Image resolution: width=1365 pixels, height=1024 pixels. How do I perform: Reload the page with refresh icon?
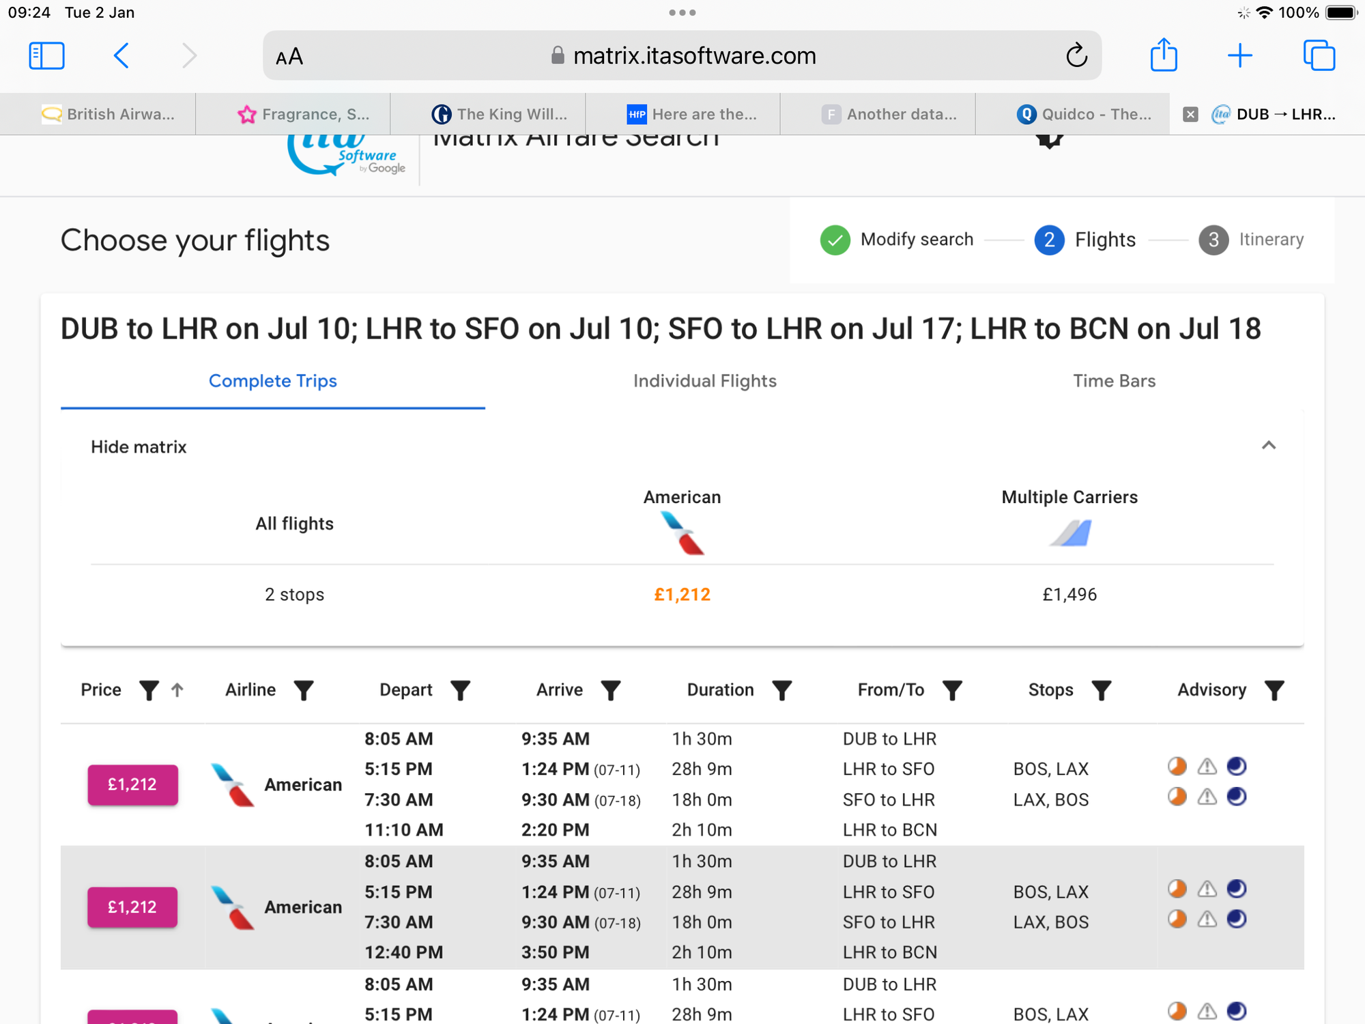[x=1076, y=55]
